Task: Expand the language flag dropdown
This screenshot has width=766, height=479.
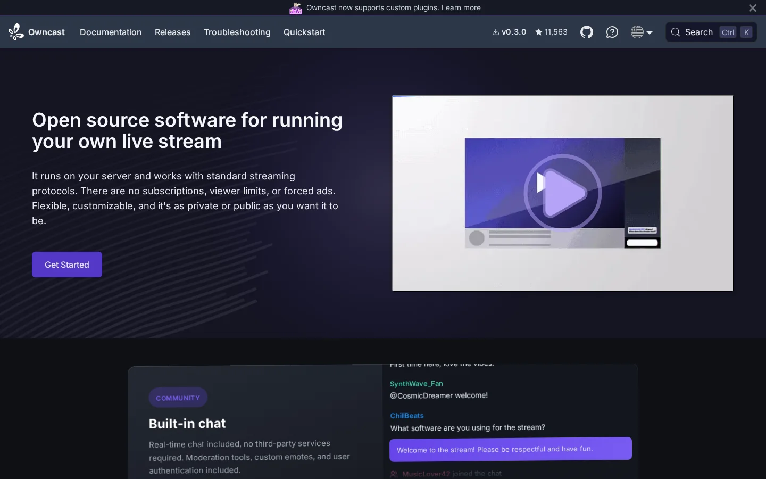Action: [x=642, y=32]
